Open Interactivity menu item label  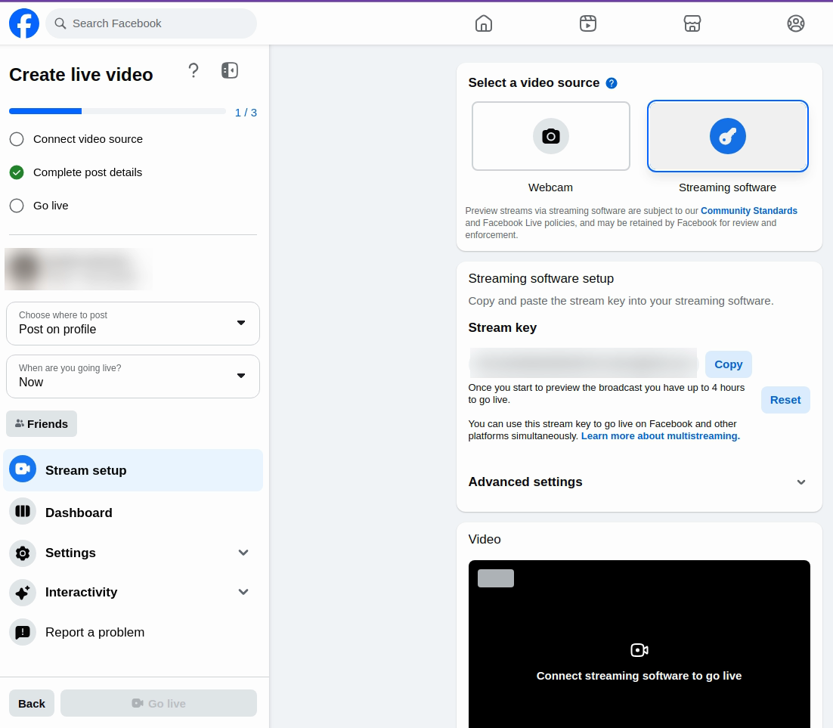pyautogui.click(x=81, y=592)
